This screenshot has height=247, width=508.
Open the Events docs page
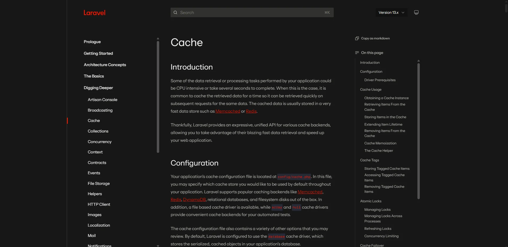94,173
